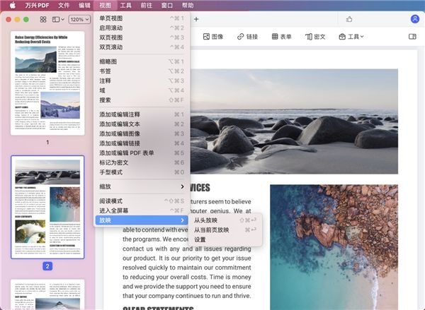Open the 窗口 menu
This screenshot has height=310, width=425.
167,5
